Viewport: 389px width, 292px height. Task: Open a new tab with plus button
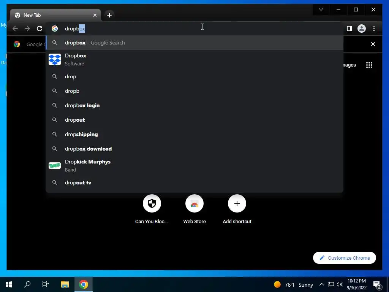tap(109, 15)
